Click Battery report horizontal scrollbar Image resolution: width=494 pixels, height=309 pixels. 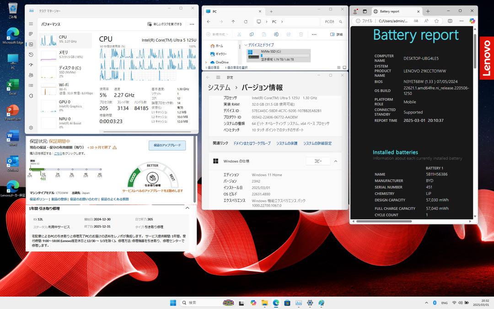click(384, 222)
